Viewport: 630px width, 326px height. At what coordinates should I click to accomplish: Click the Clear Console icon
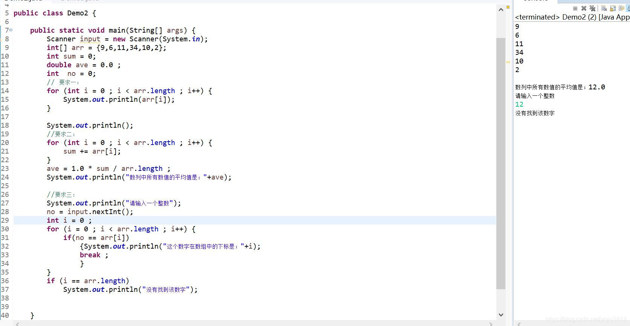[x=604, y=8]
